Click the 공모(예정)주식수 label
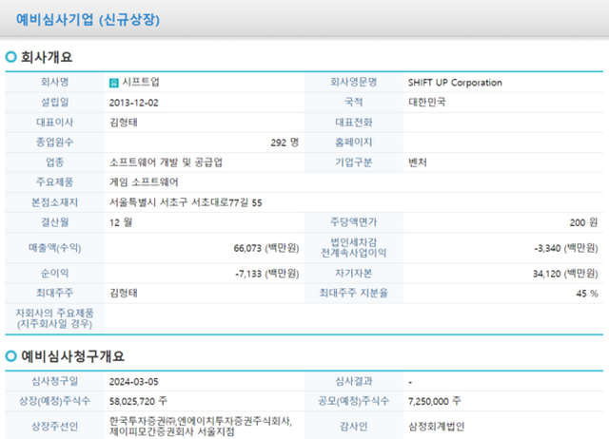Viewport: 609px width, 439px height. click(353, 401)
